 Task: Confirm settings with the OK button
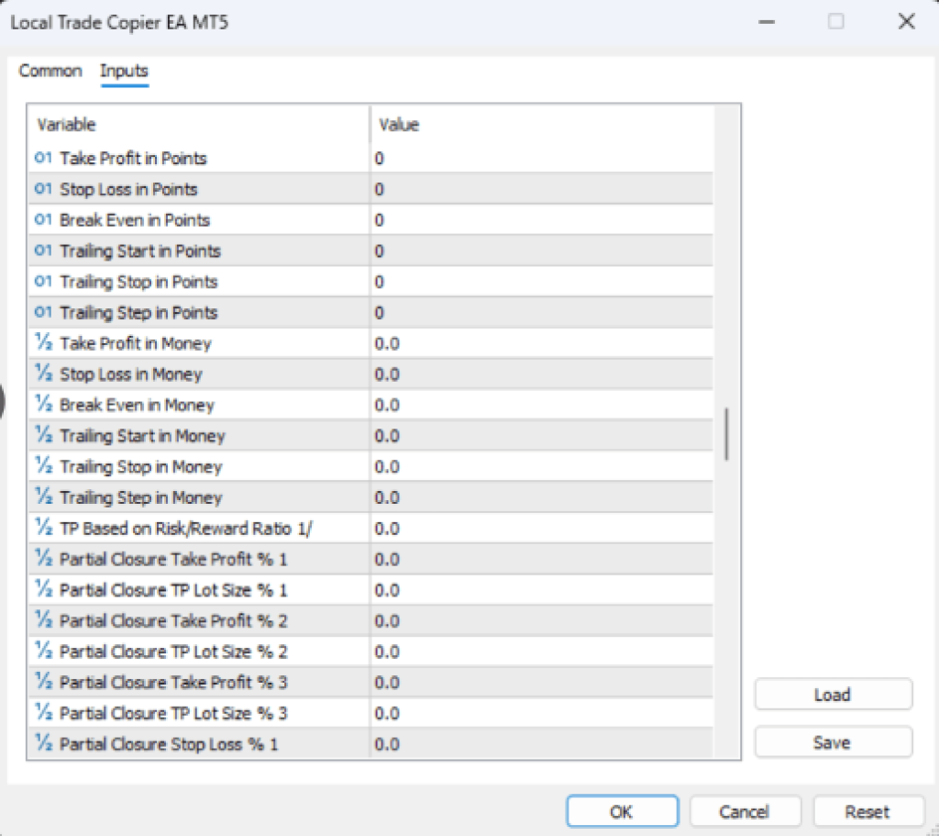click(623, 811)
